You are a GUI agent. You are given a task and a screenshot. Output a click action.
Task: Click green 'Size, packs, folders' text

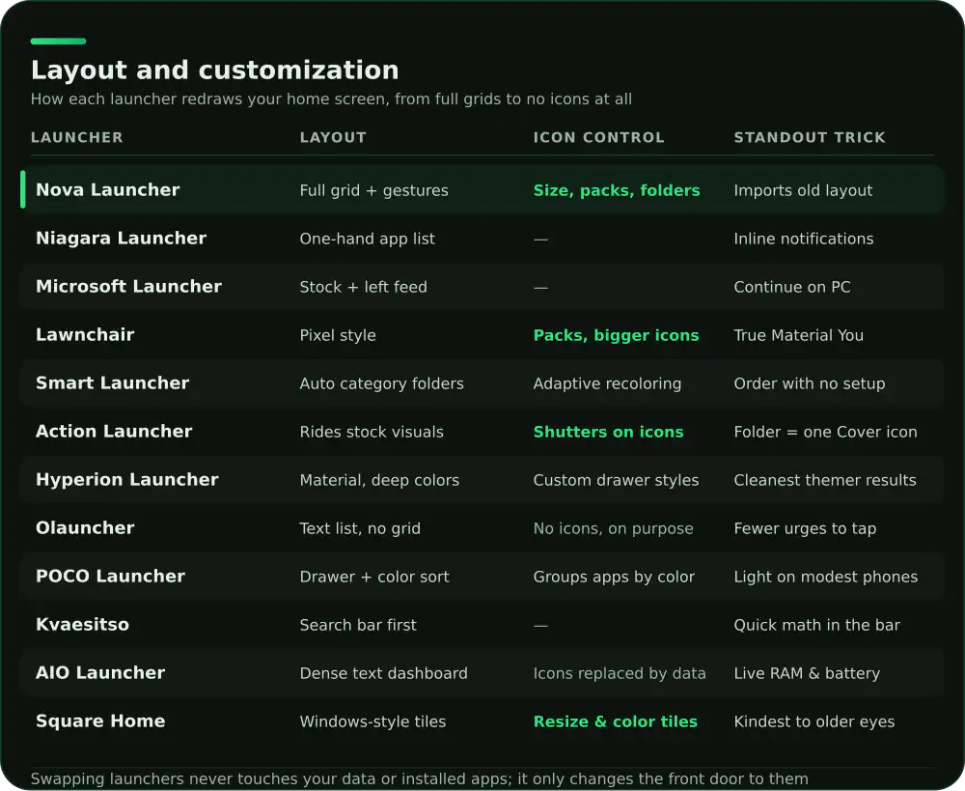point(616,190)
